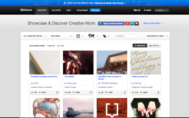
Task: Click the featured ribbon icon on Iron MaSH!
Action: pyautogui.click(x=91, y=93)
